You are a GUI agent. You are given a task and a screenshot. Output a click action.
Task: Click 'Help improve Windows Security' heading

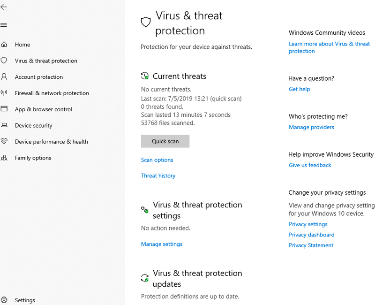click(331, 154)
